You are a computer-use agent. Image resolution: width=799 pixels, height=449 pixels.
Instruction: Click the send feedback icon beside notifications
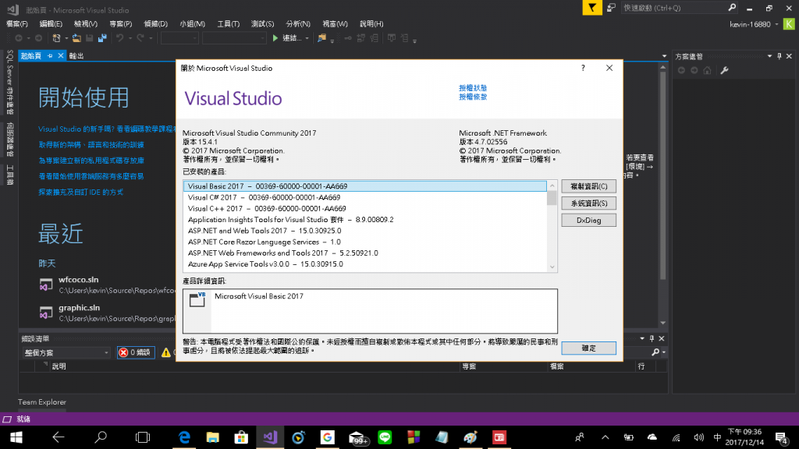611,8
